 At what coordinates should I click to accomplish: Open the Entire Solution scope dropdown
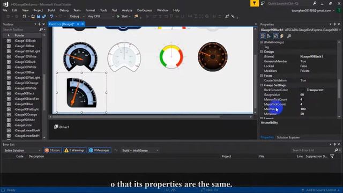[23, 151]
